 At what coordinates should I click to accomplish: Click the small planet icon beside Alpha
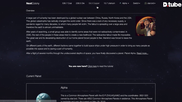pos(120,3)
